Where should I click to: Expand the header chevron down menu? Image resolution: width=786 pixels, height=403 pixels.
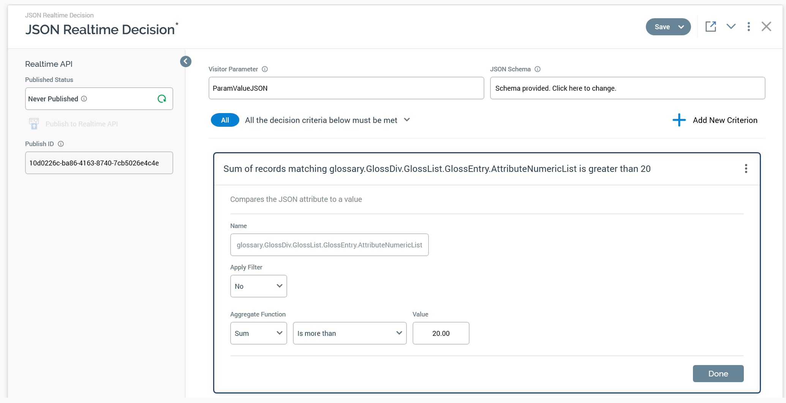731,27
